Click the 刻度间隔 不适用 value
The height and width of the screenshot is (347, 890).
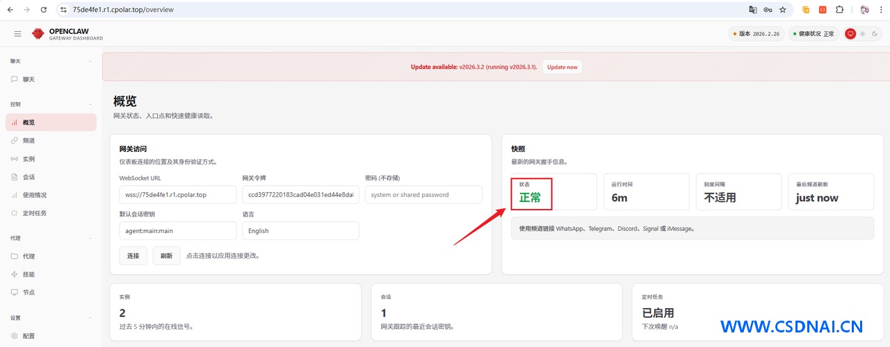click(720, 198)
